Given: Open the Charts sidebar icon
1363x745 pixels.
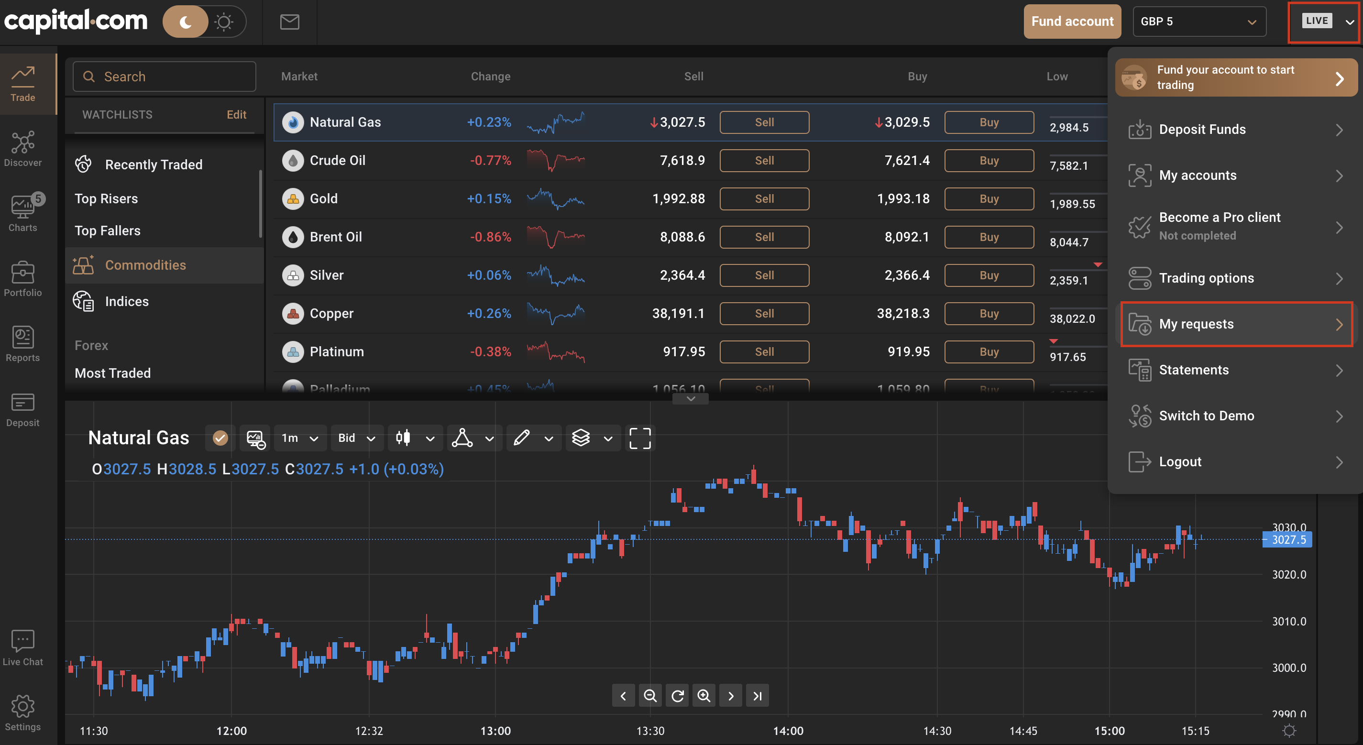Looking at the screenshot, I should coord(23,207).
